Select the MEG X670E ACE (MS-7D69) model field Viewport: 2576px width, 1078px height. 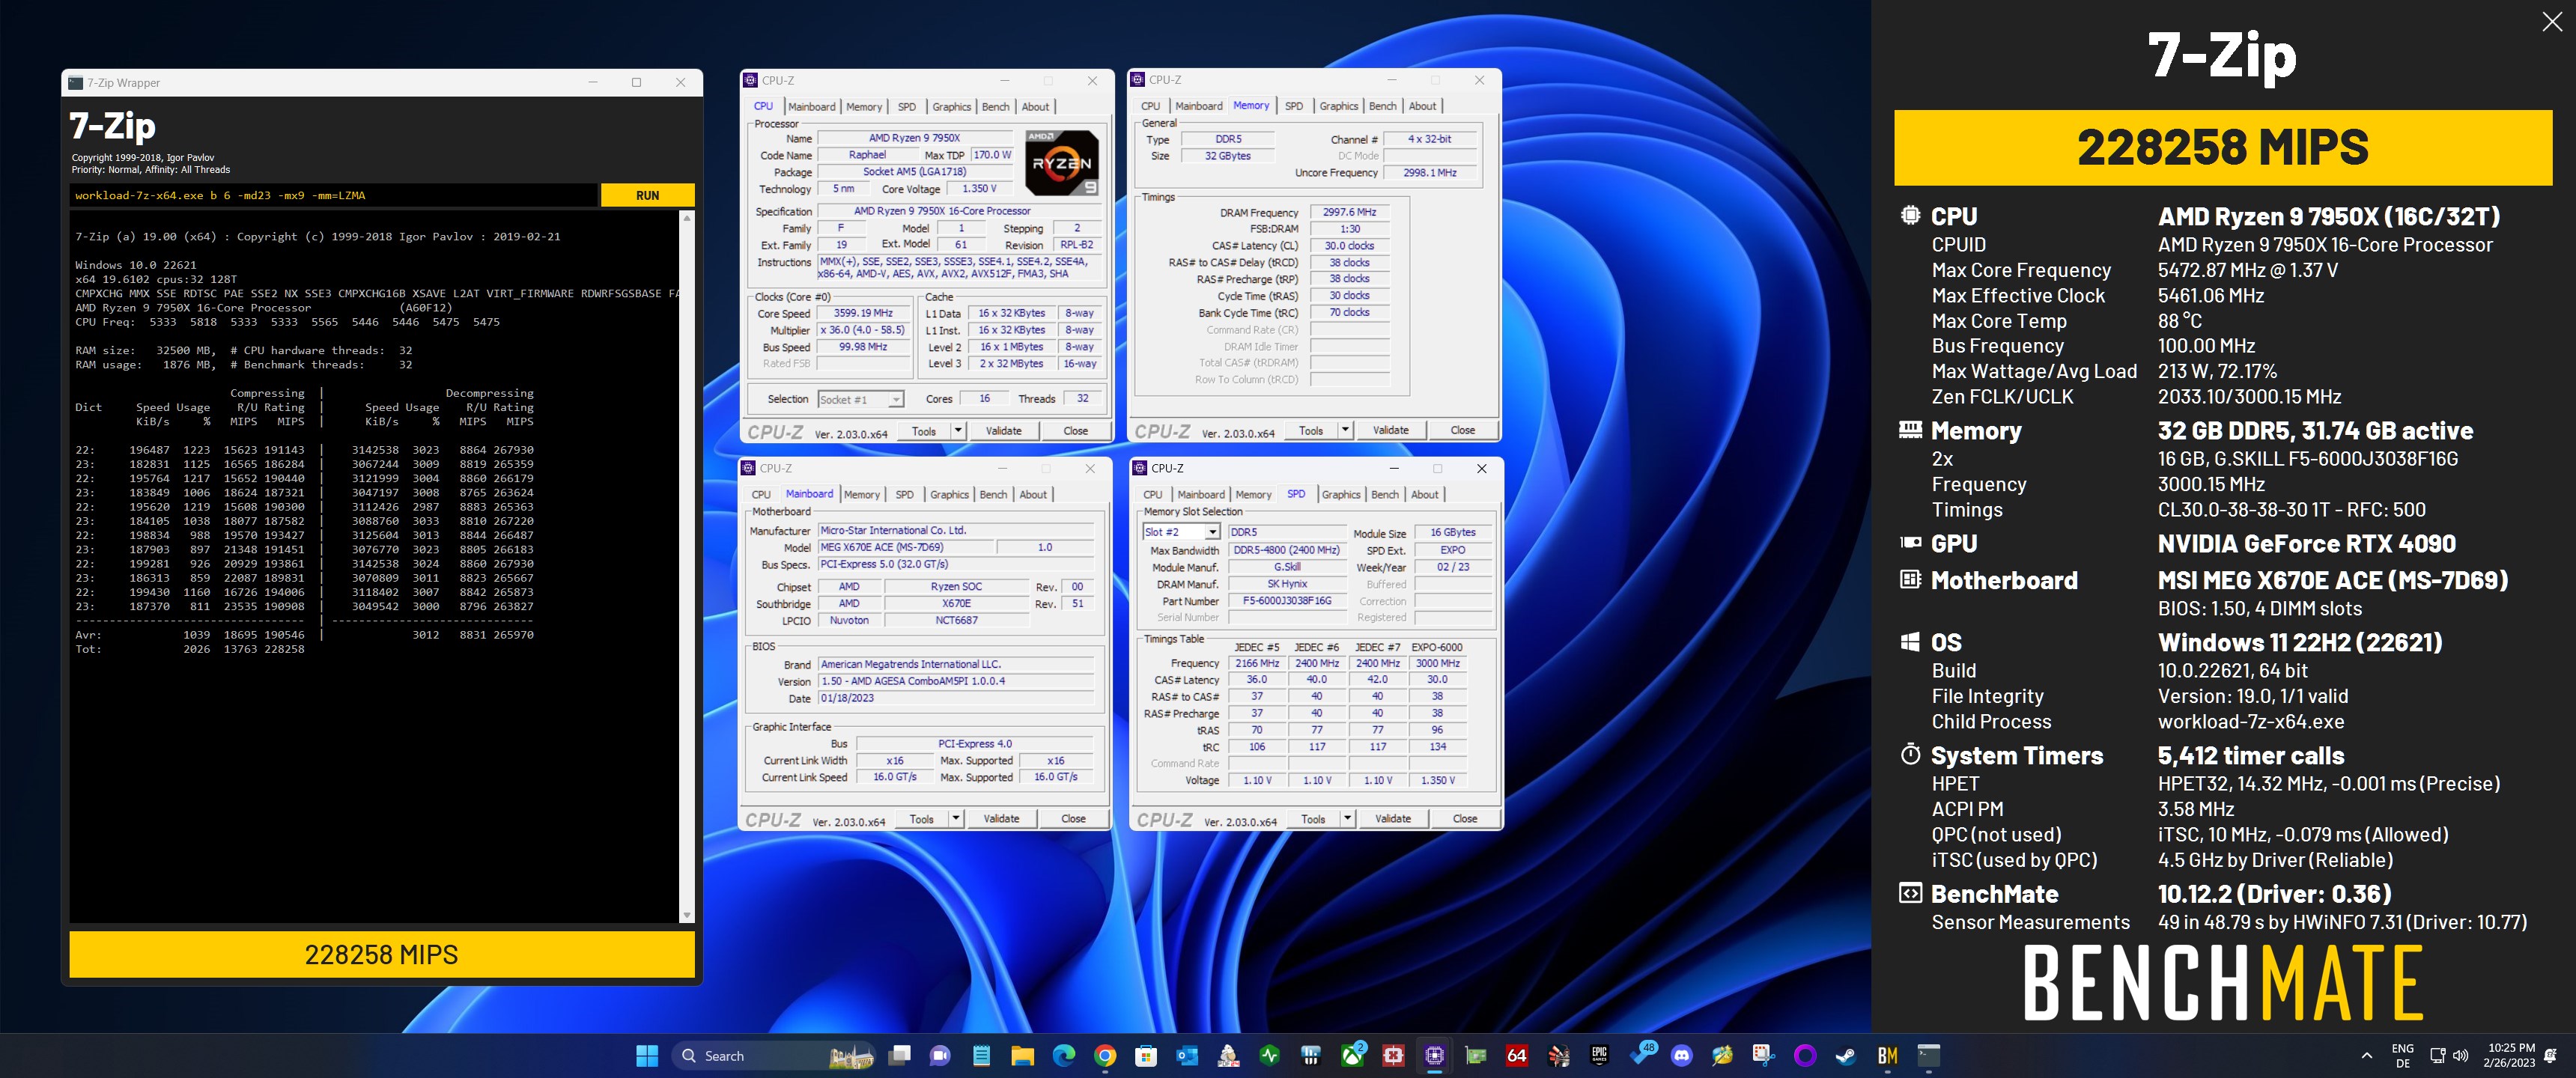pyautogui.click(x=905, y=548)
